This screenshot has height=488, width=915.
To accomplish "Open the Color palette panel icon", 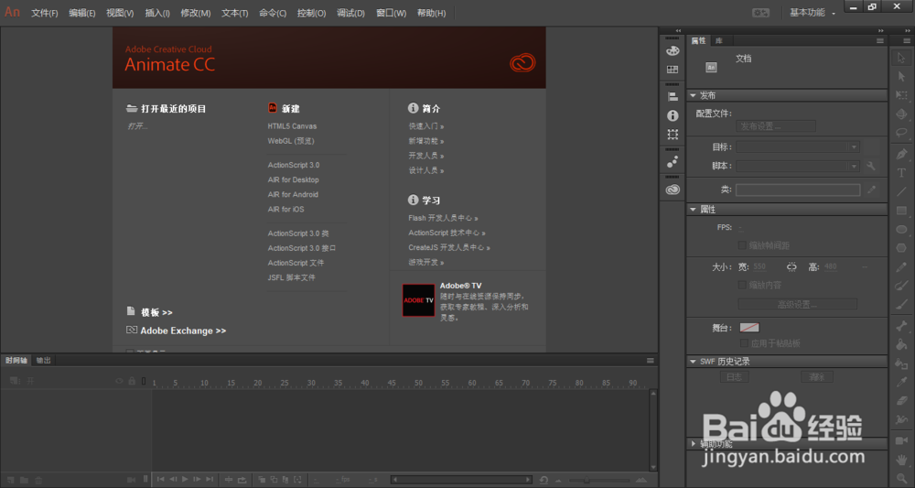I will coord(673,50).
